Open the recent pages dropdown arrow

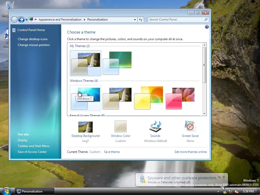[26, 20]
